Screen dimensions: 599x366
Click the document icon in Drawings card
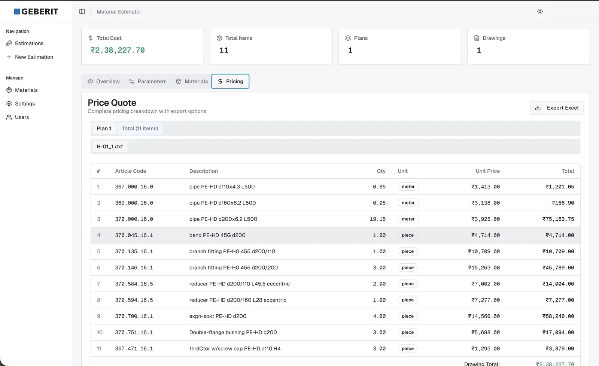coord(477,38)
